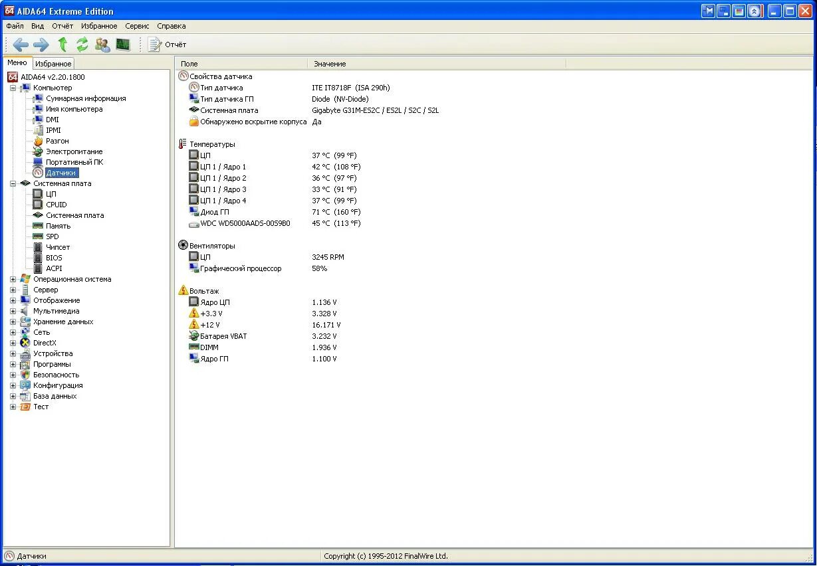Toggle the title bar roll-up chevron button
This screenshot has width=817, height=566.
(x=755, y=11)
